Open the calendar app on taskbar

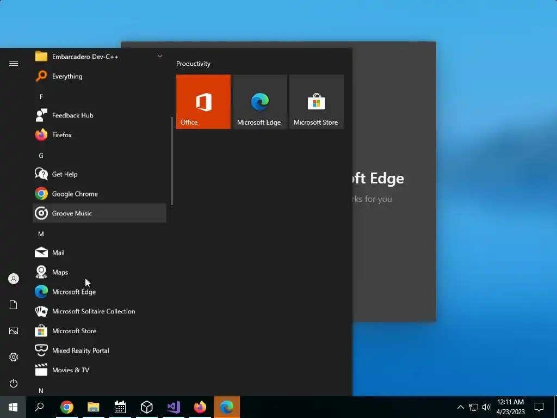pos(120,407)
